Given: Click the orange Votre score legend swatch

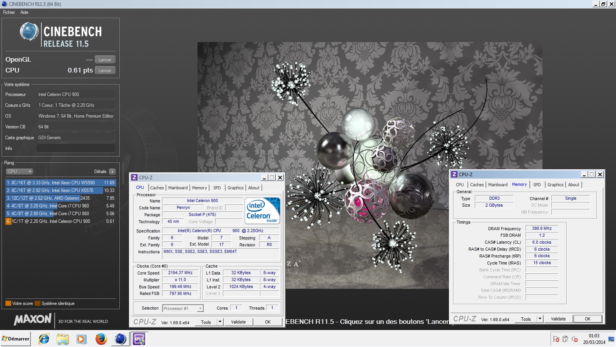Looking at the screenshot, I should point(8,303).
